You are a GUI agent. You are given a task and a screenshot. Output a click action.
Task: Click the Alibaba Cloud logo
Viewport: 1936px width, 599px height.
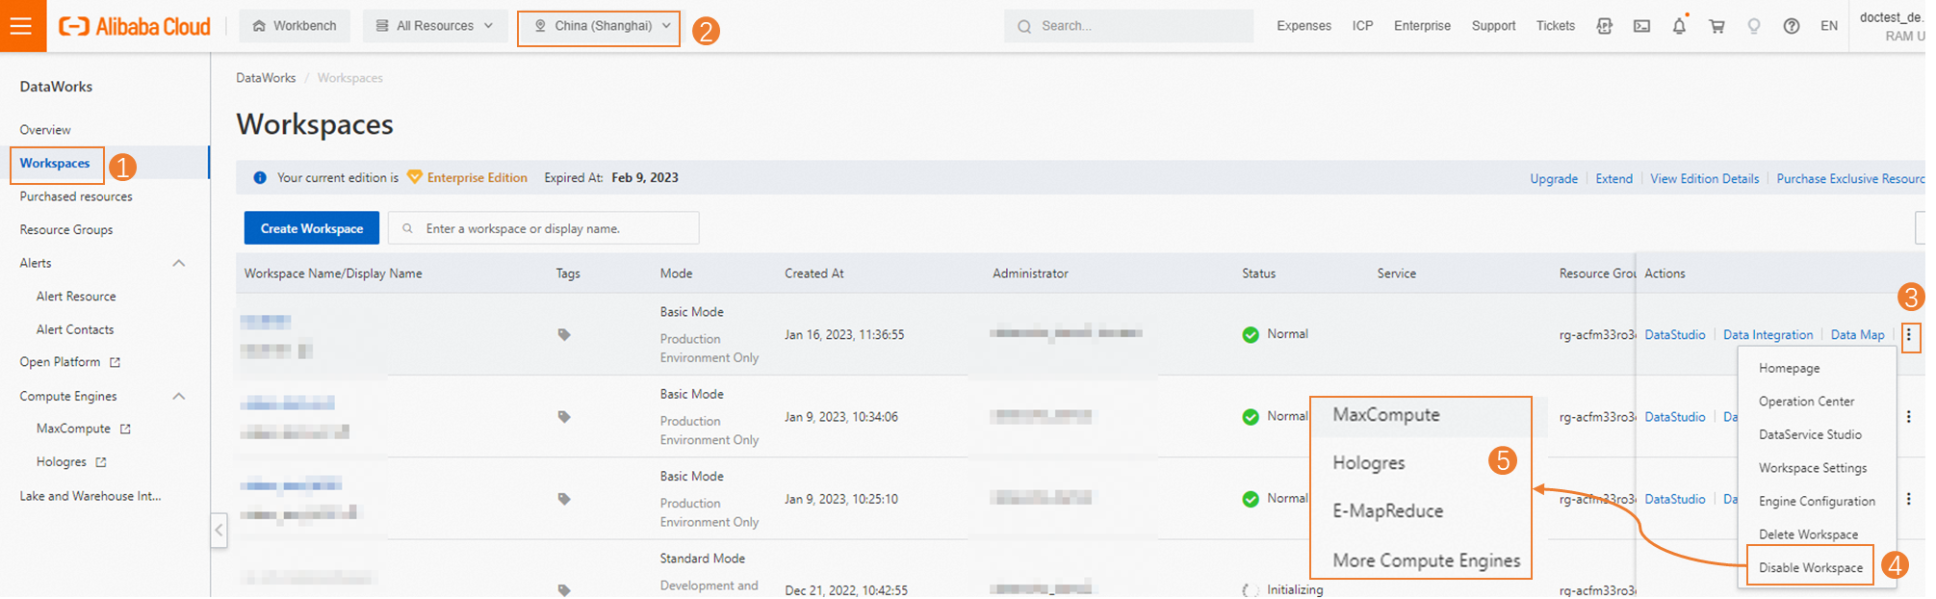135,26
